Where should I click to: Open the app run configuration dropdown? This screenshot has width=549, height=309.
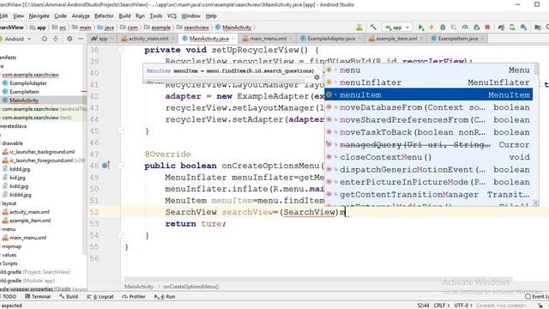click(x=397, y=27)
